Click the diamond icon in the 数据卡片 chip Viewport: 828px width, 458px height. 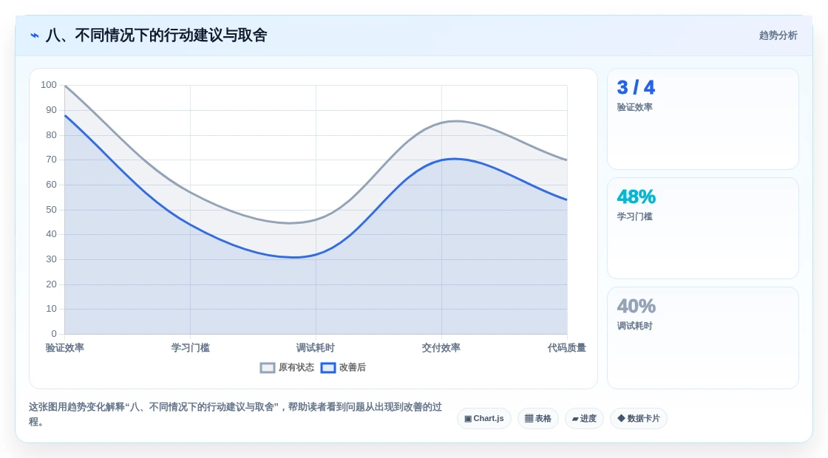(622, 418)
